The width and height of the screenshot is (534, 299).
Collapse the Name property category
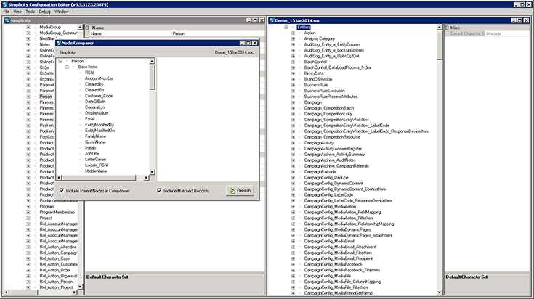click(87, 28)
